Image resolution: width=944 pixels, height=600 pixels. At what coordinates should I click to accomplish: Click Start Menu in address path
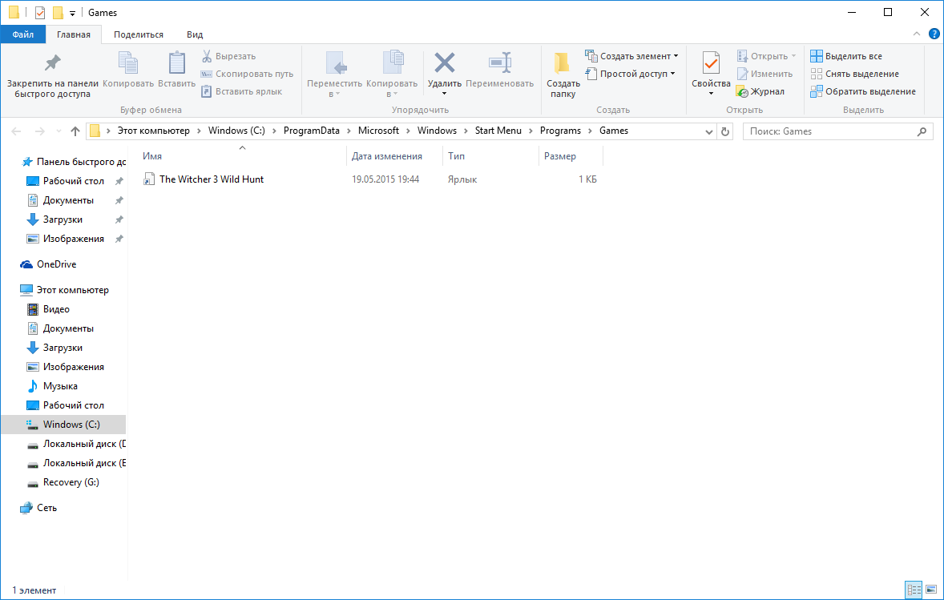coord(498,131)
